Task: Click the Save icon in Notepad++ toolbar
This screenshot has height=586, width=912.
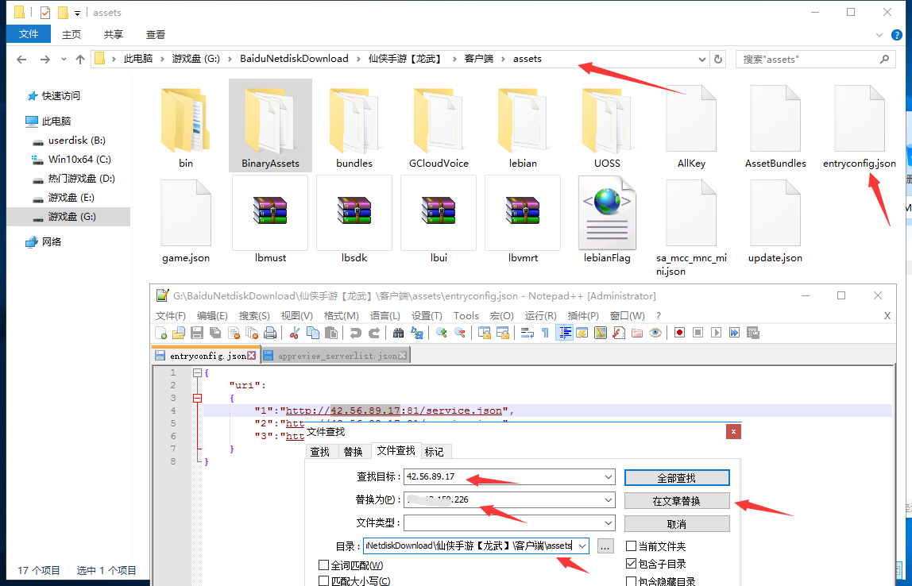Action: (x=195, y=333)
